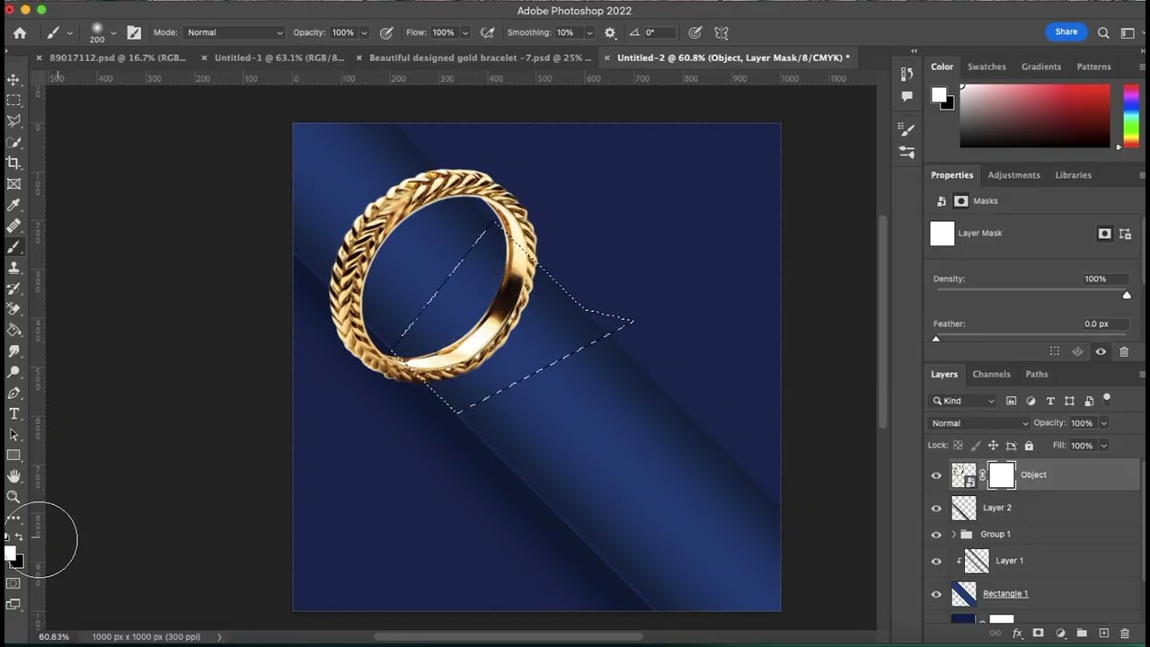The height and width of the screenshot is (647, 1150).
Task: Hide Layer 2 visibility
Action: click(936, 508)
